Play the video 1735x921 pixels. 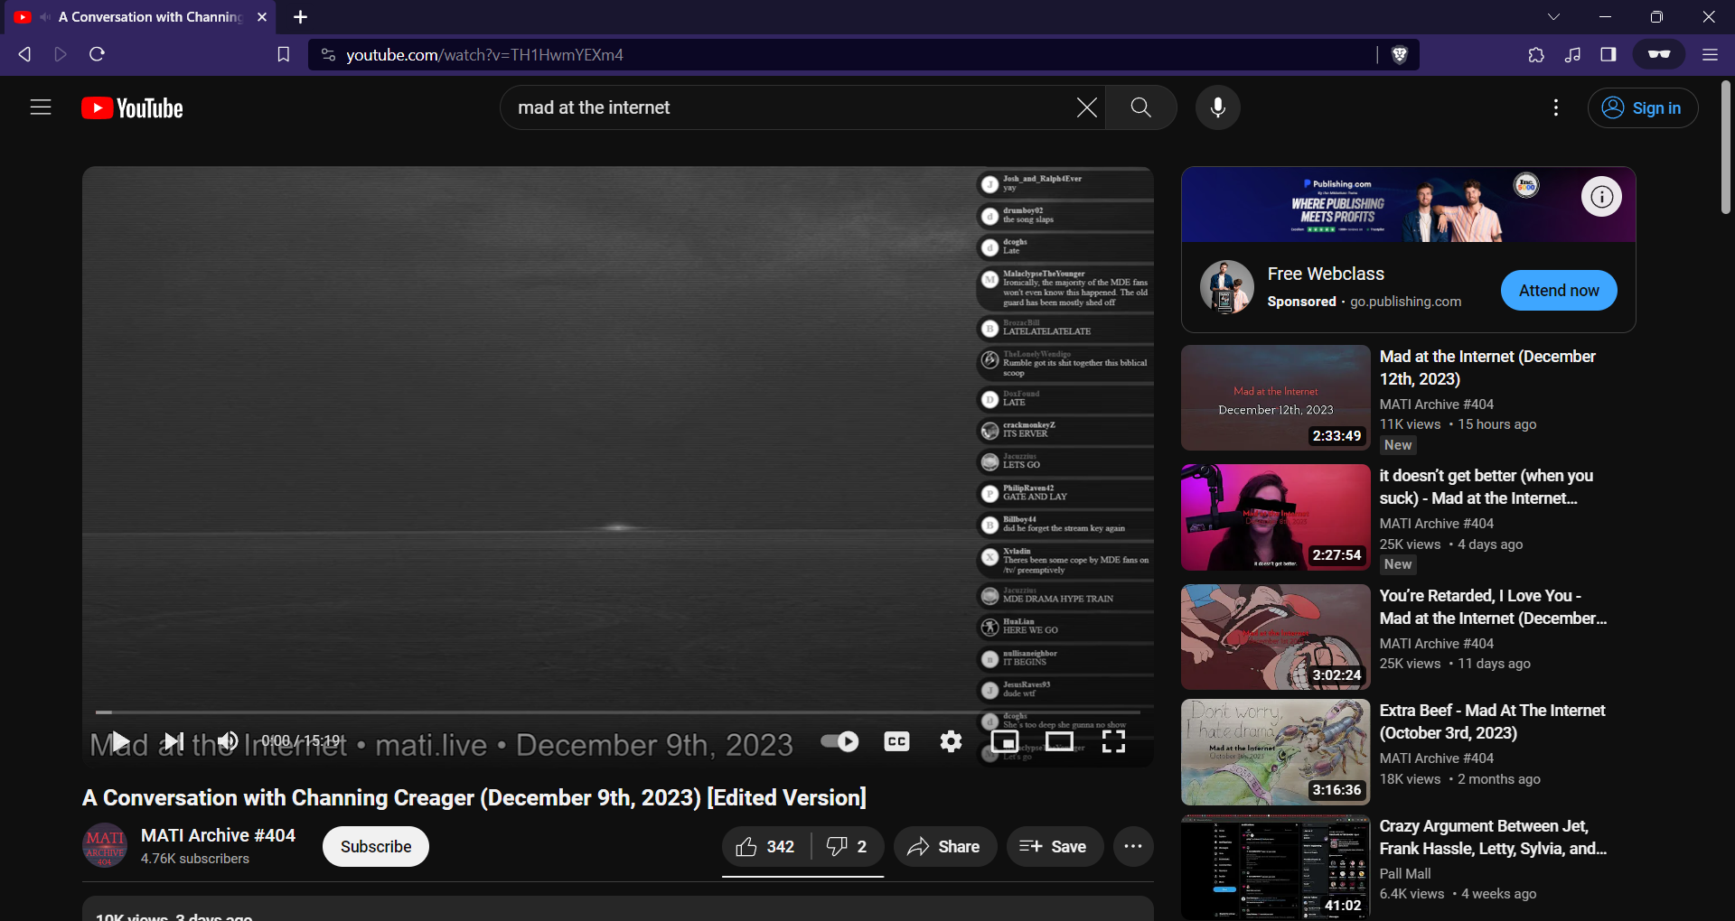click(119, 741)
